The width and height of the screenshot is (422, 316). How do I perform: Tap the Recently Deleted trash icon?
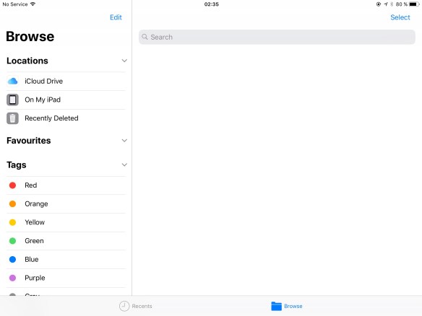pos(13,118)
